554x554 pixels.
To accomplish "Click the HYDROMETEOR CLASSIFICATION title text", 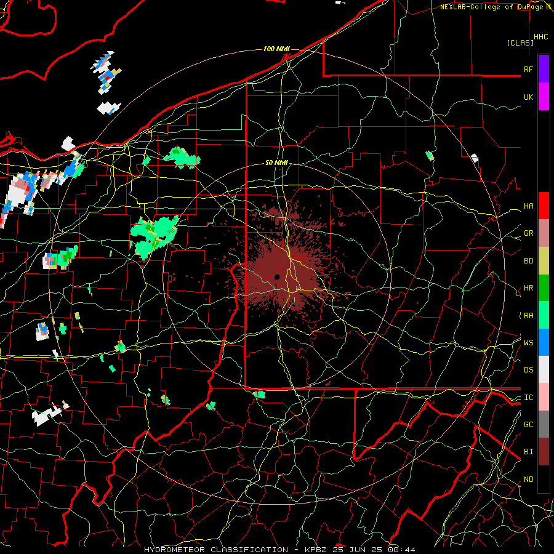I will 216,550.
